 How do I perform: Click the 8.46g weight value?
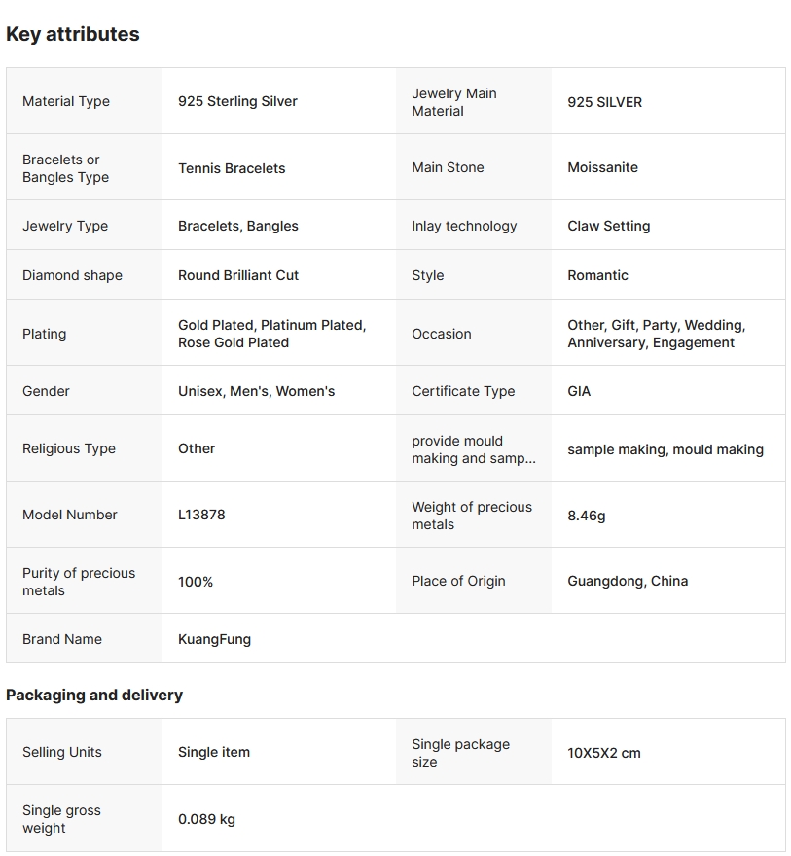[x=586, y=516]
